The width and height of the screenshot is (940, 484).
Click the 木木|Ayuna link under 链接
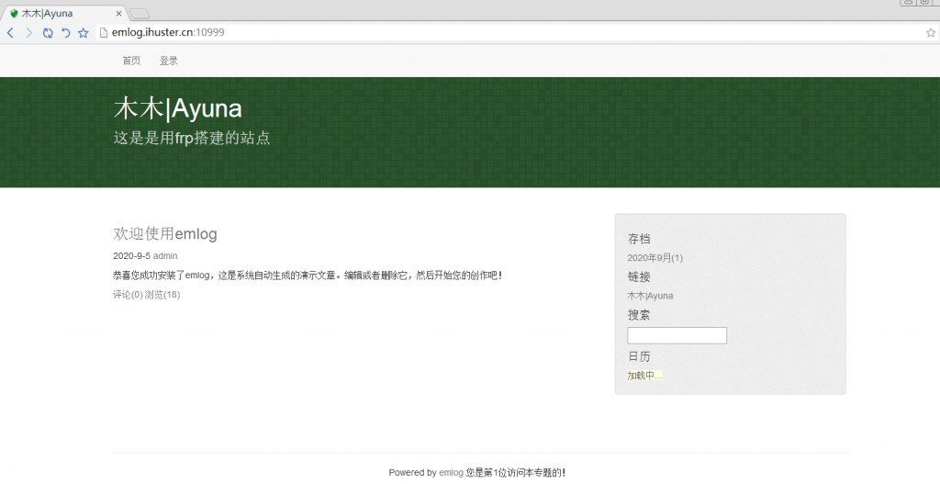650,296
